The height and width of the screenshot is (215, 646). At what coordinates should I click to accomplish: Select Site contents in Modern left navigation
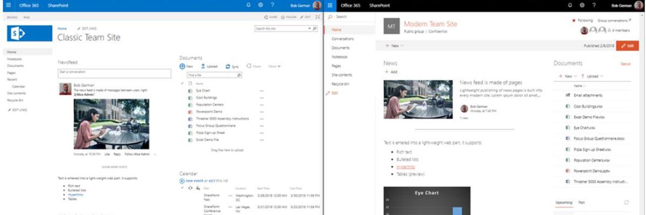point(342,75)
